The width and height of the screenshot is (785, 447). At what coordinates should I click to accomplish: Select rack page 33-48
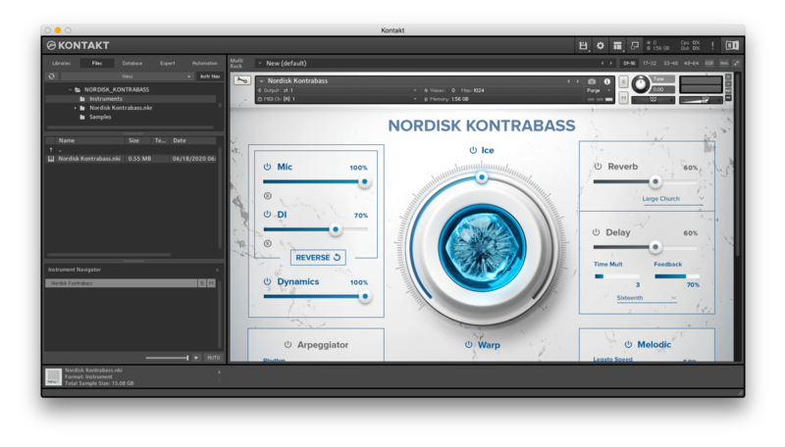coord(670,64)
